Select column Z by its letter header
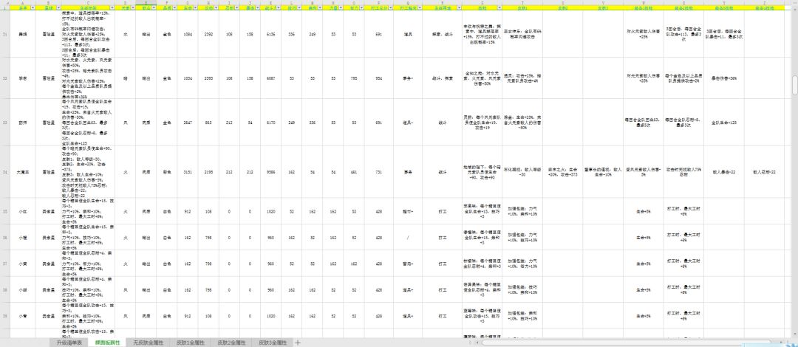 tap(764, 2)
